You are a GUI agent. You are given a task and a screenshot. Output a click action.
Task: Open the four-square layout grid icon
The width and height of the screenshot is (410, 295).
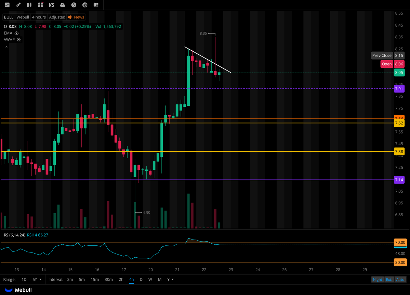coord(40,5)
